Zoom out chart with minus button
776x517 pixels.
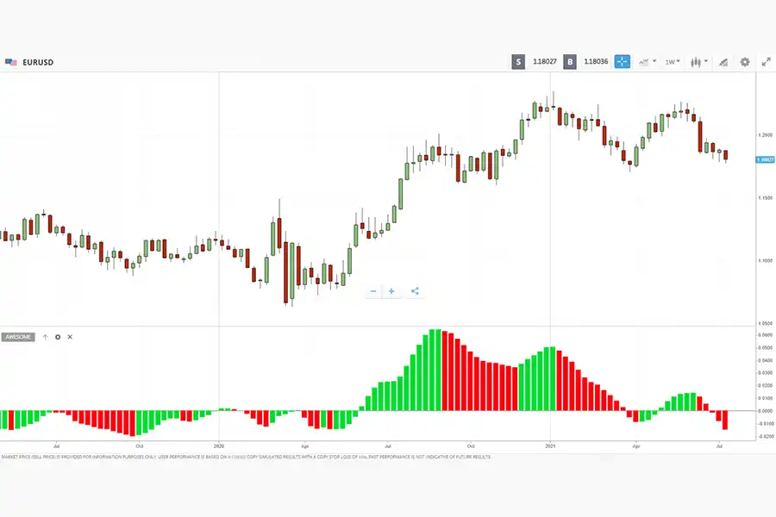(x=373, y=291)
